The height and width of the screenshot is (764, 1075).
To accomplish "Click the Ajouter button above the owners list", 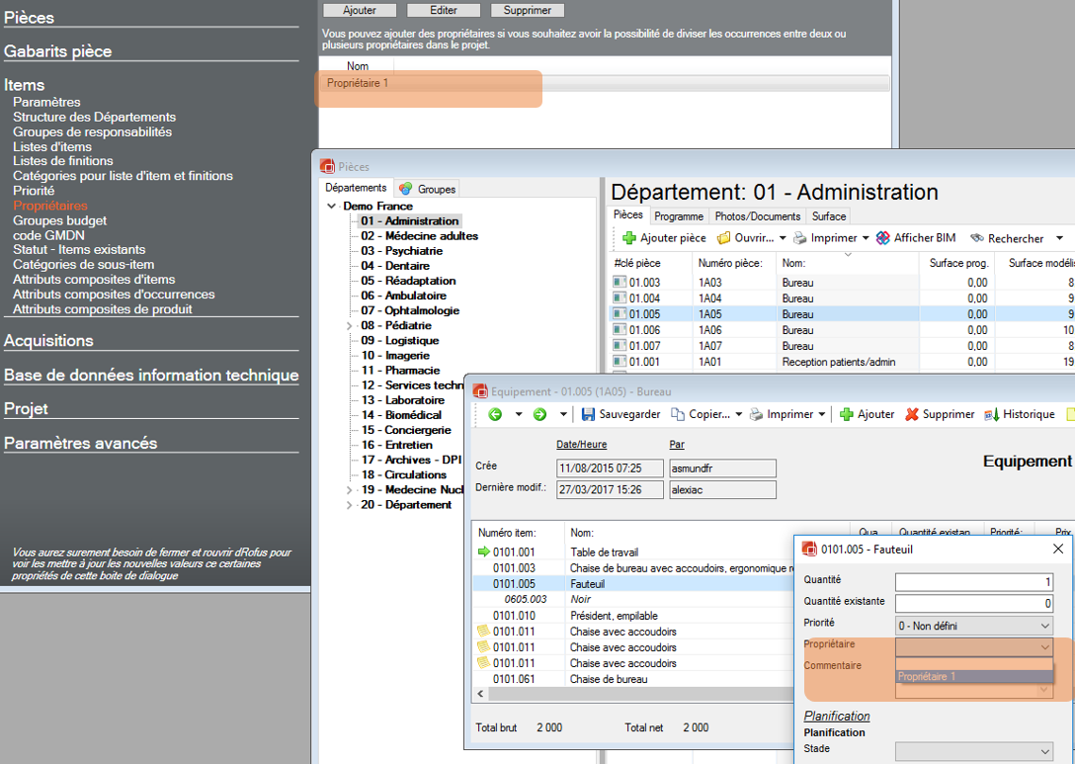I will 359,10.
